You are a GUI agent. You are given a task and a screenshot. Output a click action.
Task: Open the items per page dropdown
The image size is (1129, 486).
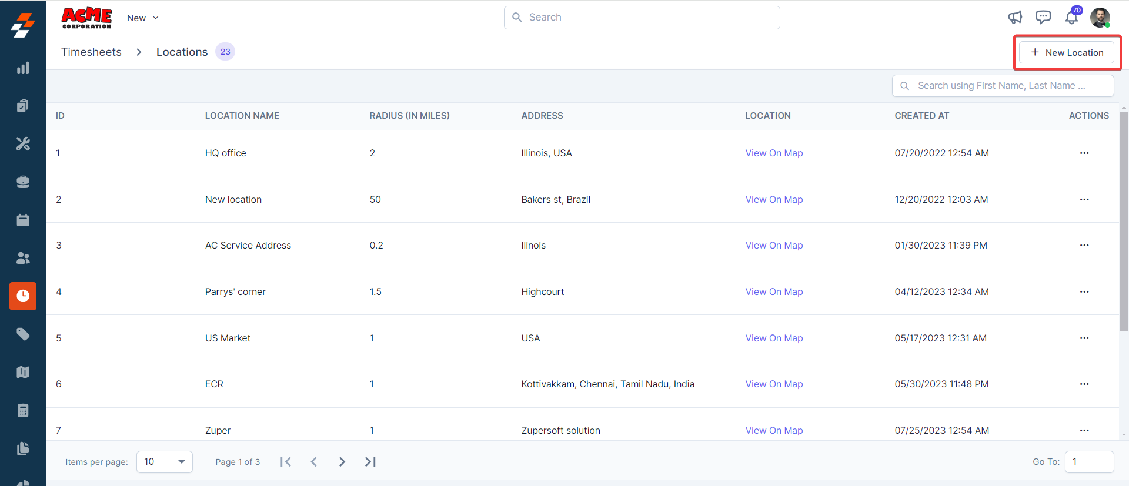click(x=164, y=462)
